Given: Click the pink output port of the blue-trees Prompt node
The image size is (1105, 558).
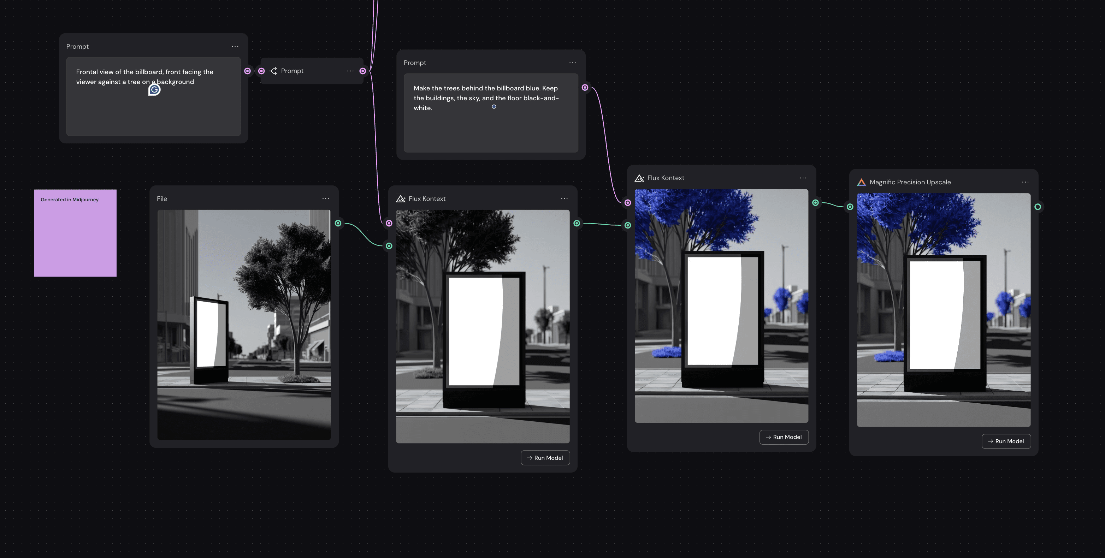Looking at the screenshot, I should tap(585, 87).
